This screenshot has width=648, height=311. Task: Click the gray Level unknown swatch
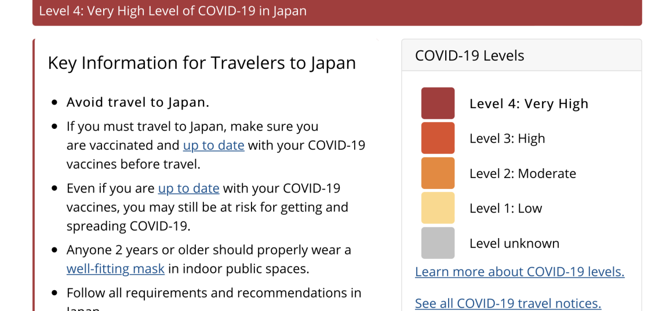pos(438,243)
